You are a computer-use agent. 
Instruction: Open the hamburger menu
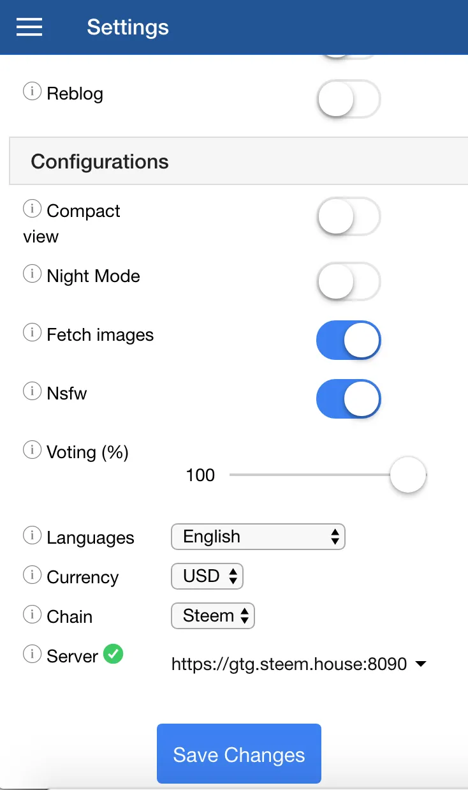click(29, 27)
